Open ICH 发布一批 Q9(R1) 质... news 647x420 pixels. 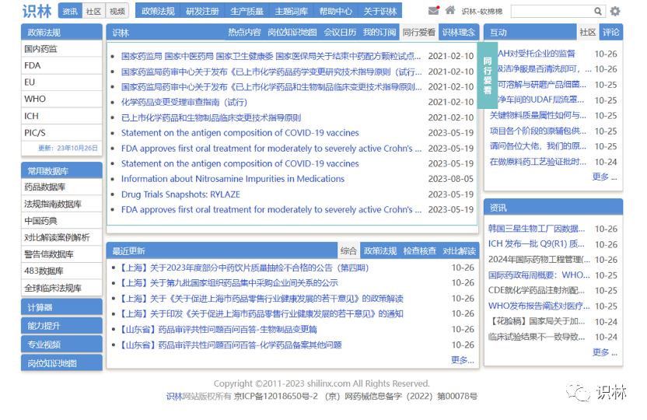pyautogui.click(x=537, y=243)
